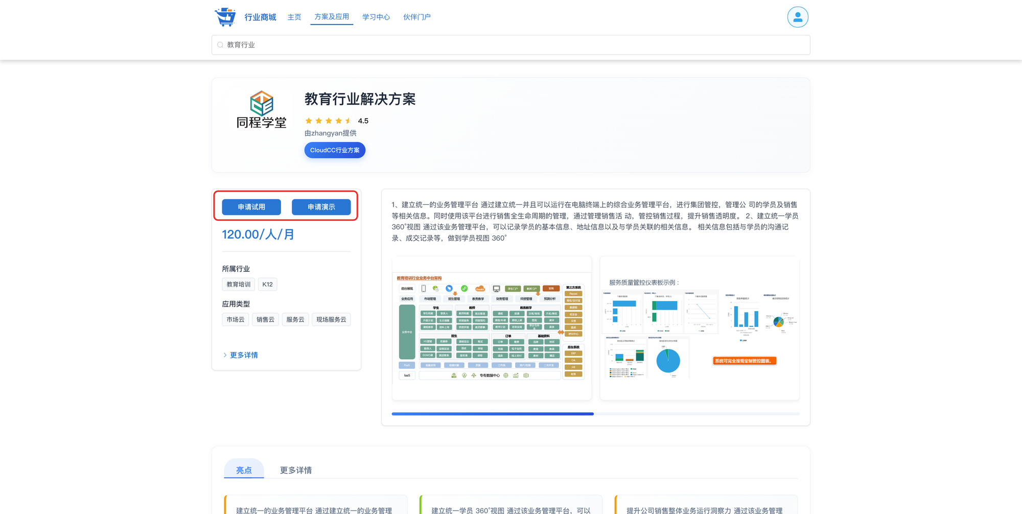
Task: Focus the 教育行业 search field
Action: click(x=511, y=45)
